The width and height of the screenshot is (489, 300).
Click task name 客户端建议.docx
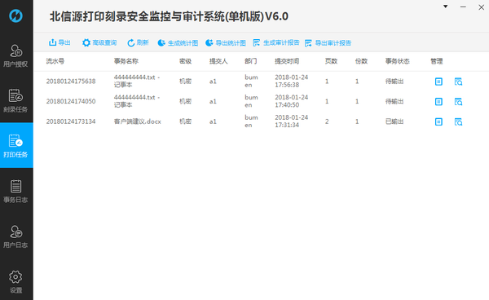(138, 121)
